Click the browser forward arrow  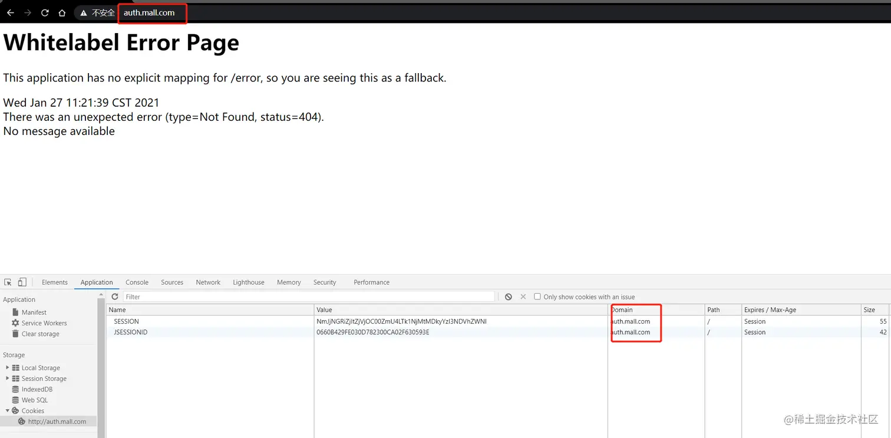(x=28, y=12)
